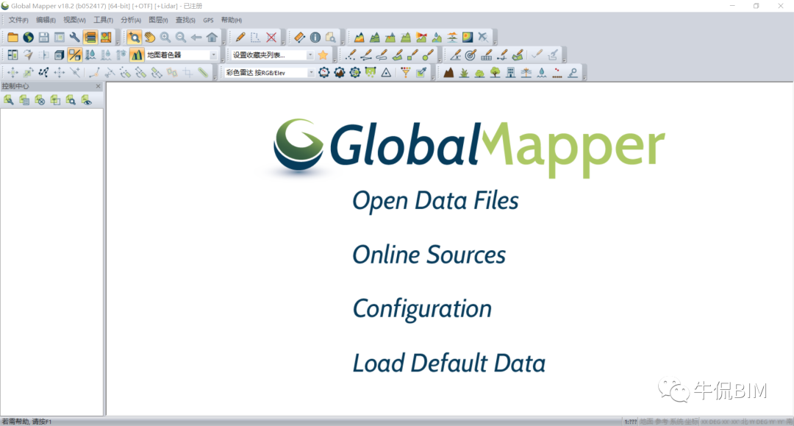Open the Map Layout editor icon
The image size is (794, 426).
click(106, 38)
